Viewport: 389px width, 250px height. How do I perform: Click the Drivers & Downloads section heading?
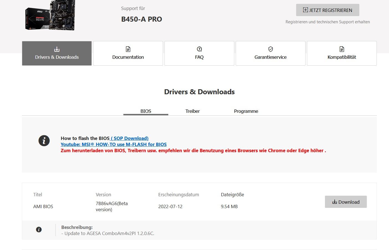(x=199, y=92)
